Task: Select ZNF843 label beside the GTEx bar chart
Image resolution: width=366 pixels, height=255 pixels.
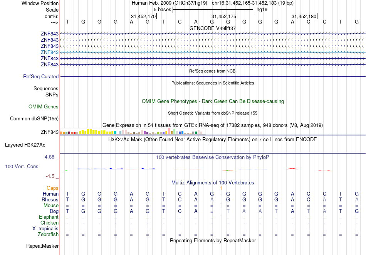Action: point(49,132)
